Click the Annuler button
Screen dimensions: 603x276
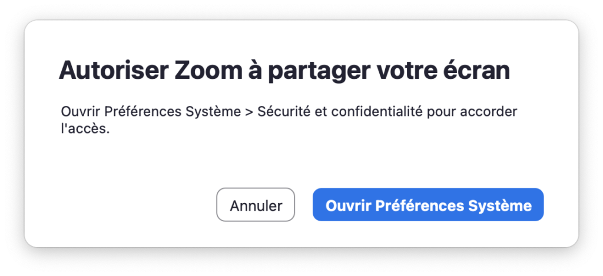point(256,205)
